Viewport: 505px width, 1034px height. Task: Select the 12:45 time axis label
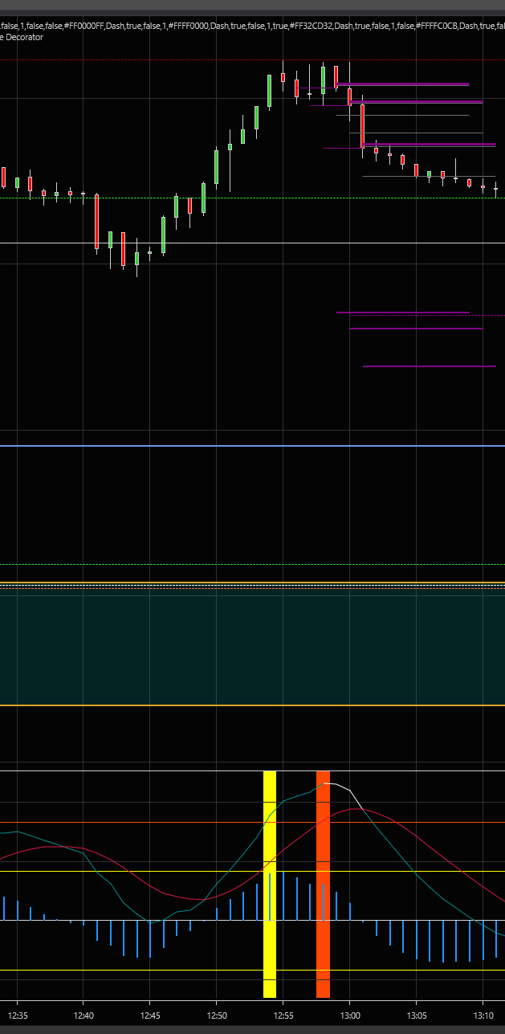click(x=150, y=1016)
